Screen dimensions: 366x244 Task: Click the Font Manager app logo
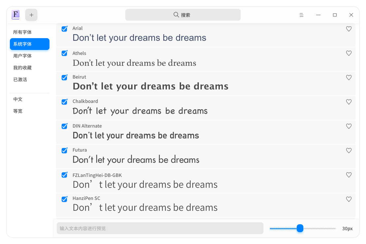[15, 15]
